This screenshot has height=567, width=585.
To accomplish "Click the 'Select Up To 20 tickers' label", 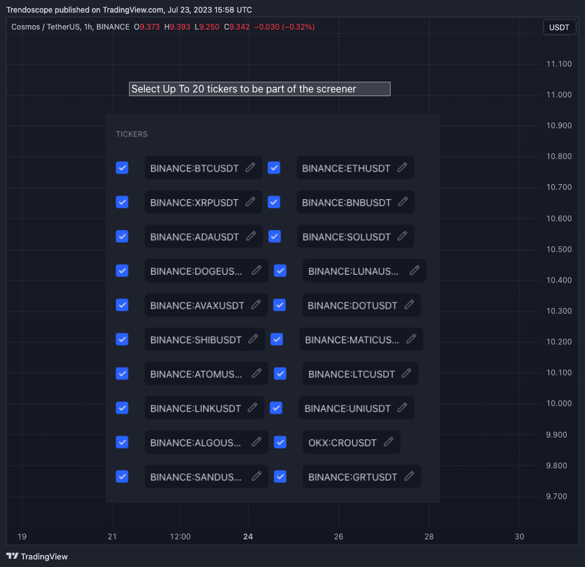I will coord(260,89).
